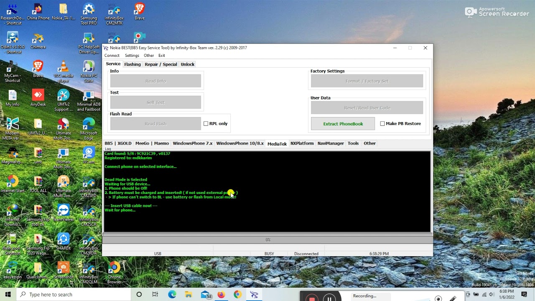
Task: Open the Tools tab
Action: (353, 143)
